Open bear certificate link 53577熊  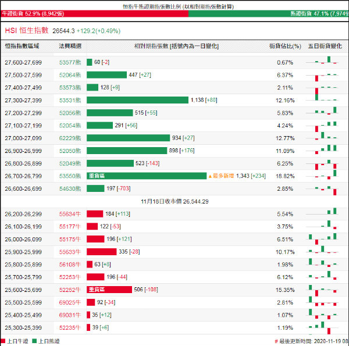[70, 63]
